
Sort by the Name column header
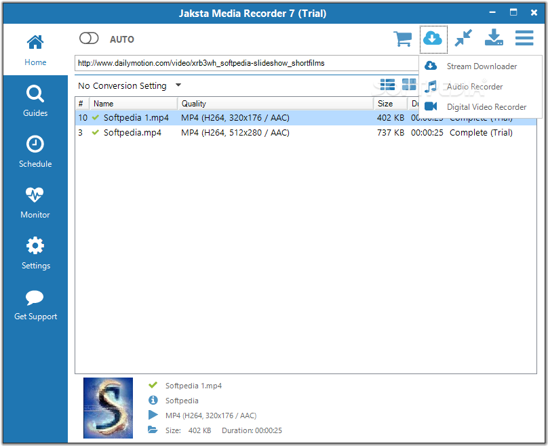134,104
